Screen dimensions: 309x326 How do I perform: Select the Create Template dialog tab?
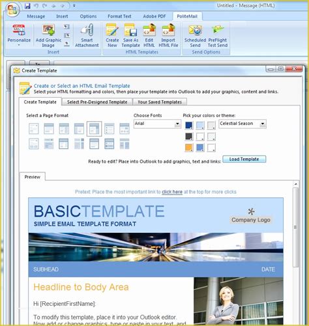[x=40, y=102]
